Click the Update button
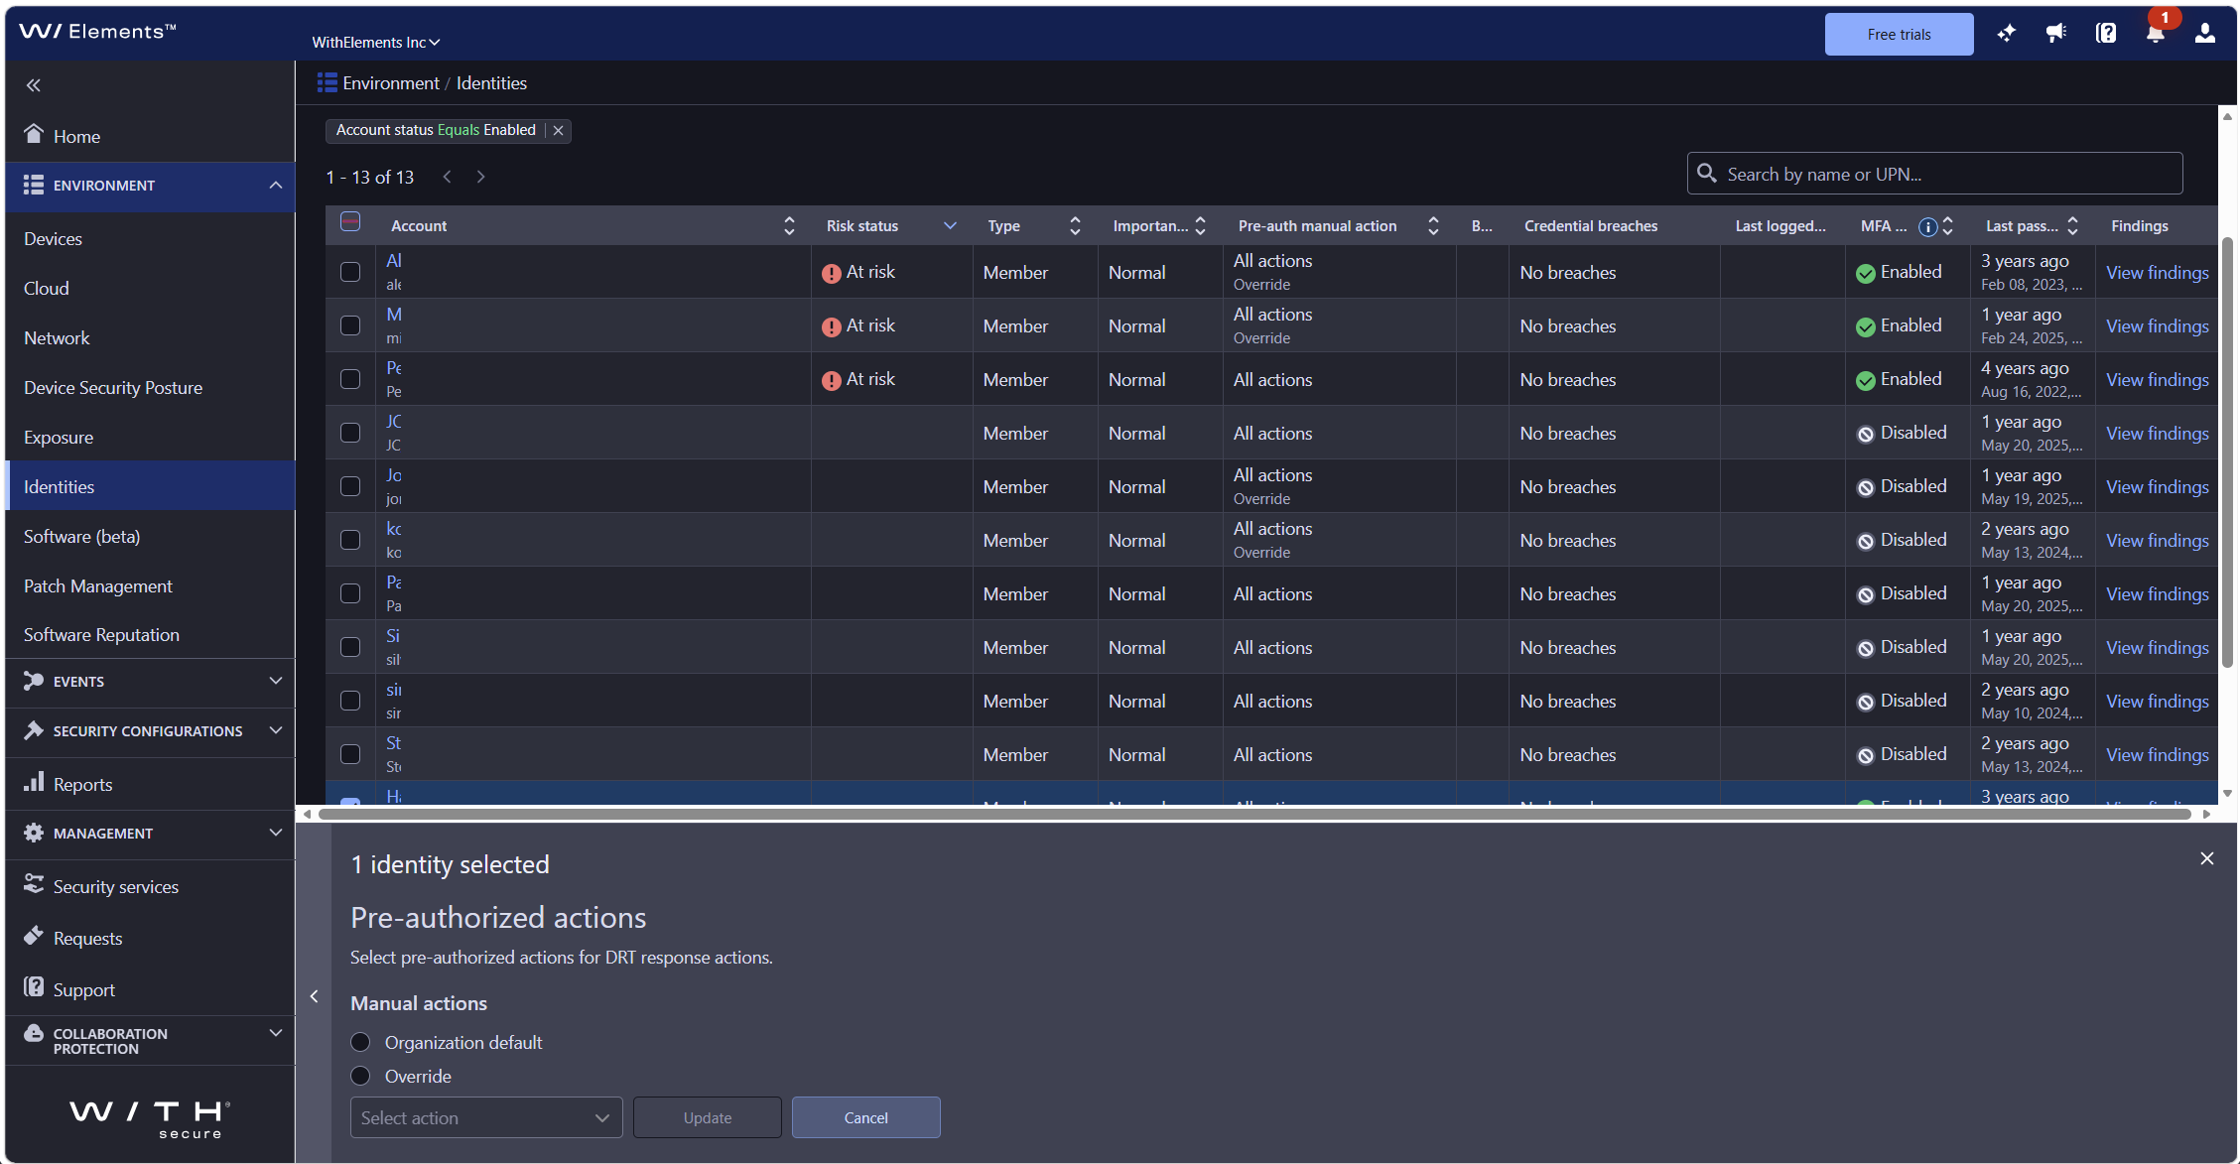This screenshot has width=2240, height=1164. pyautogui.click(x=708, y=1117)
